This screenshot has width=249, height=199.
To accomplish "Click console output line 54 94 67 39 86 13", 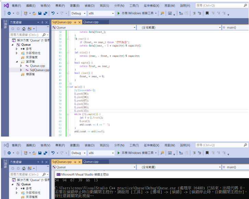I will tap(76, 180).
